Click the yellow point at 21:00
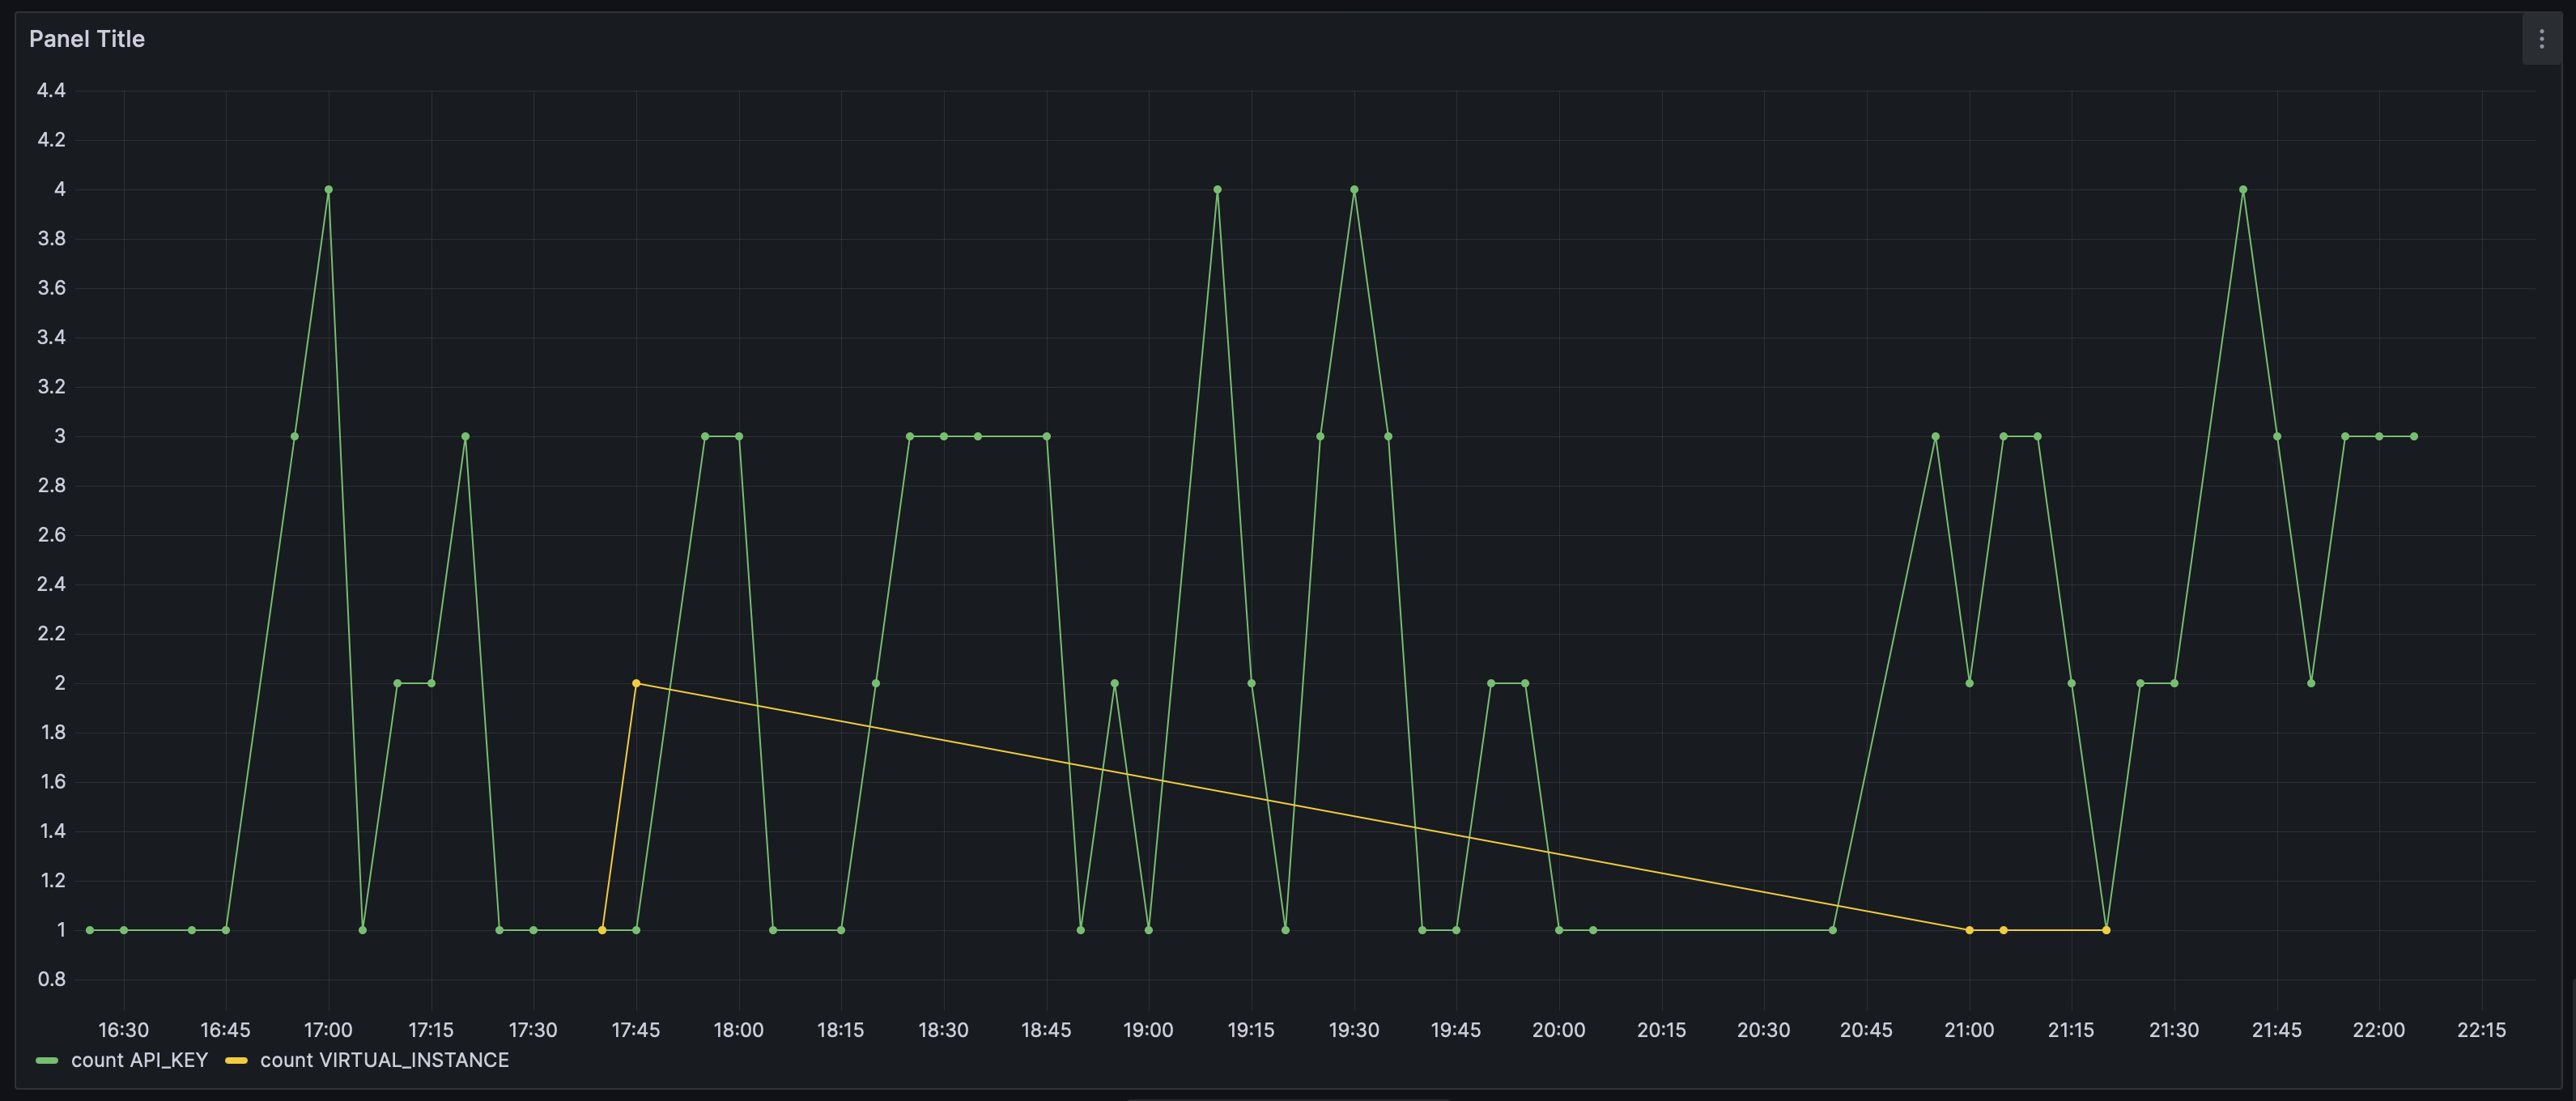 tap(1969, 930)
